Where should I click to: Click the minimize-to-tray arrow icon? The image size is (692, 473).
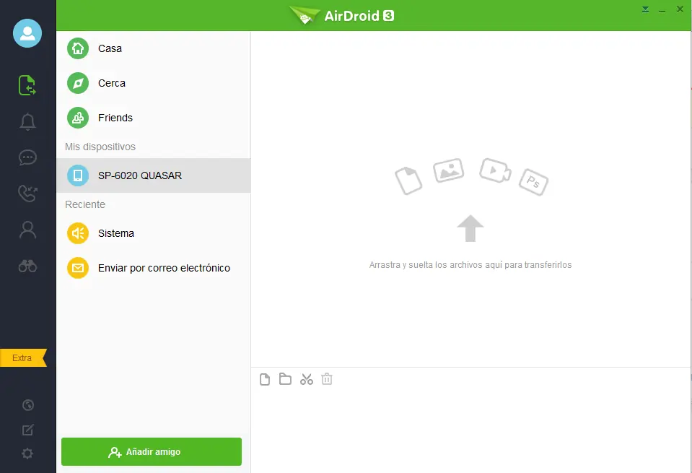point(645,9)
